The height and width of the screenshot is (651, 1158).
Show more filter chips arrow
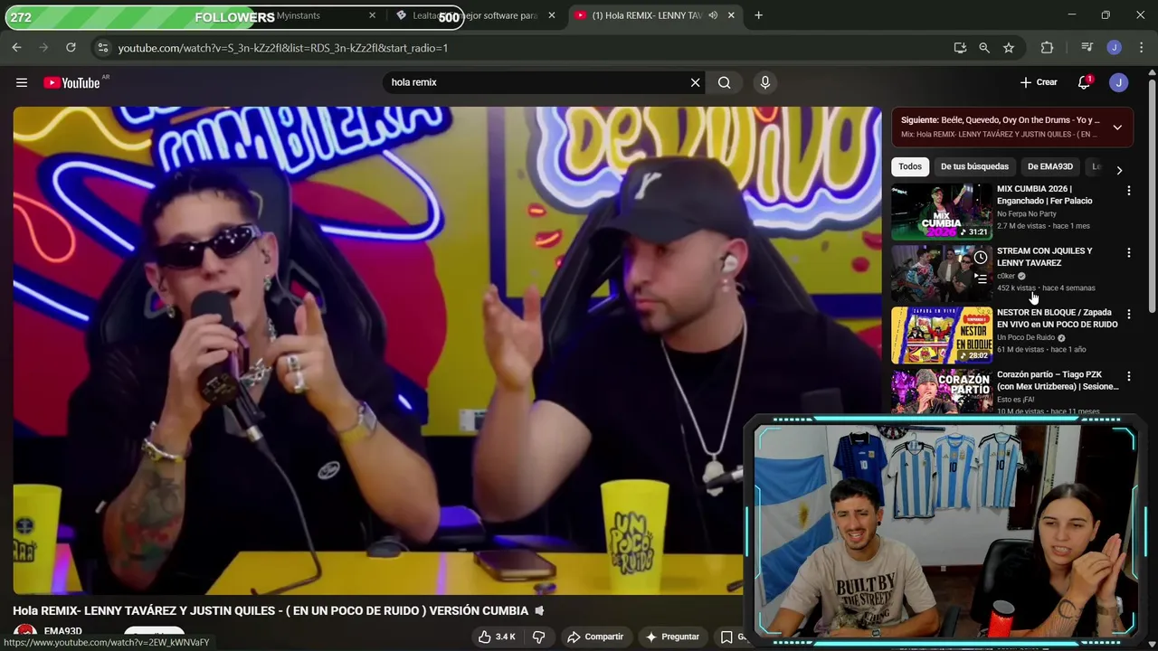click(1119, 170)
